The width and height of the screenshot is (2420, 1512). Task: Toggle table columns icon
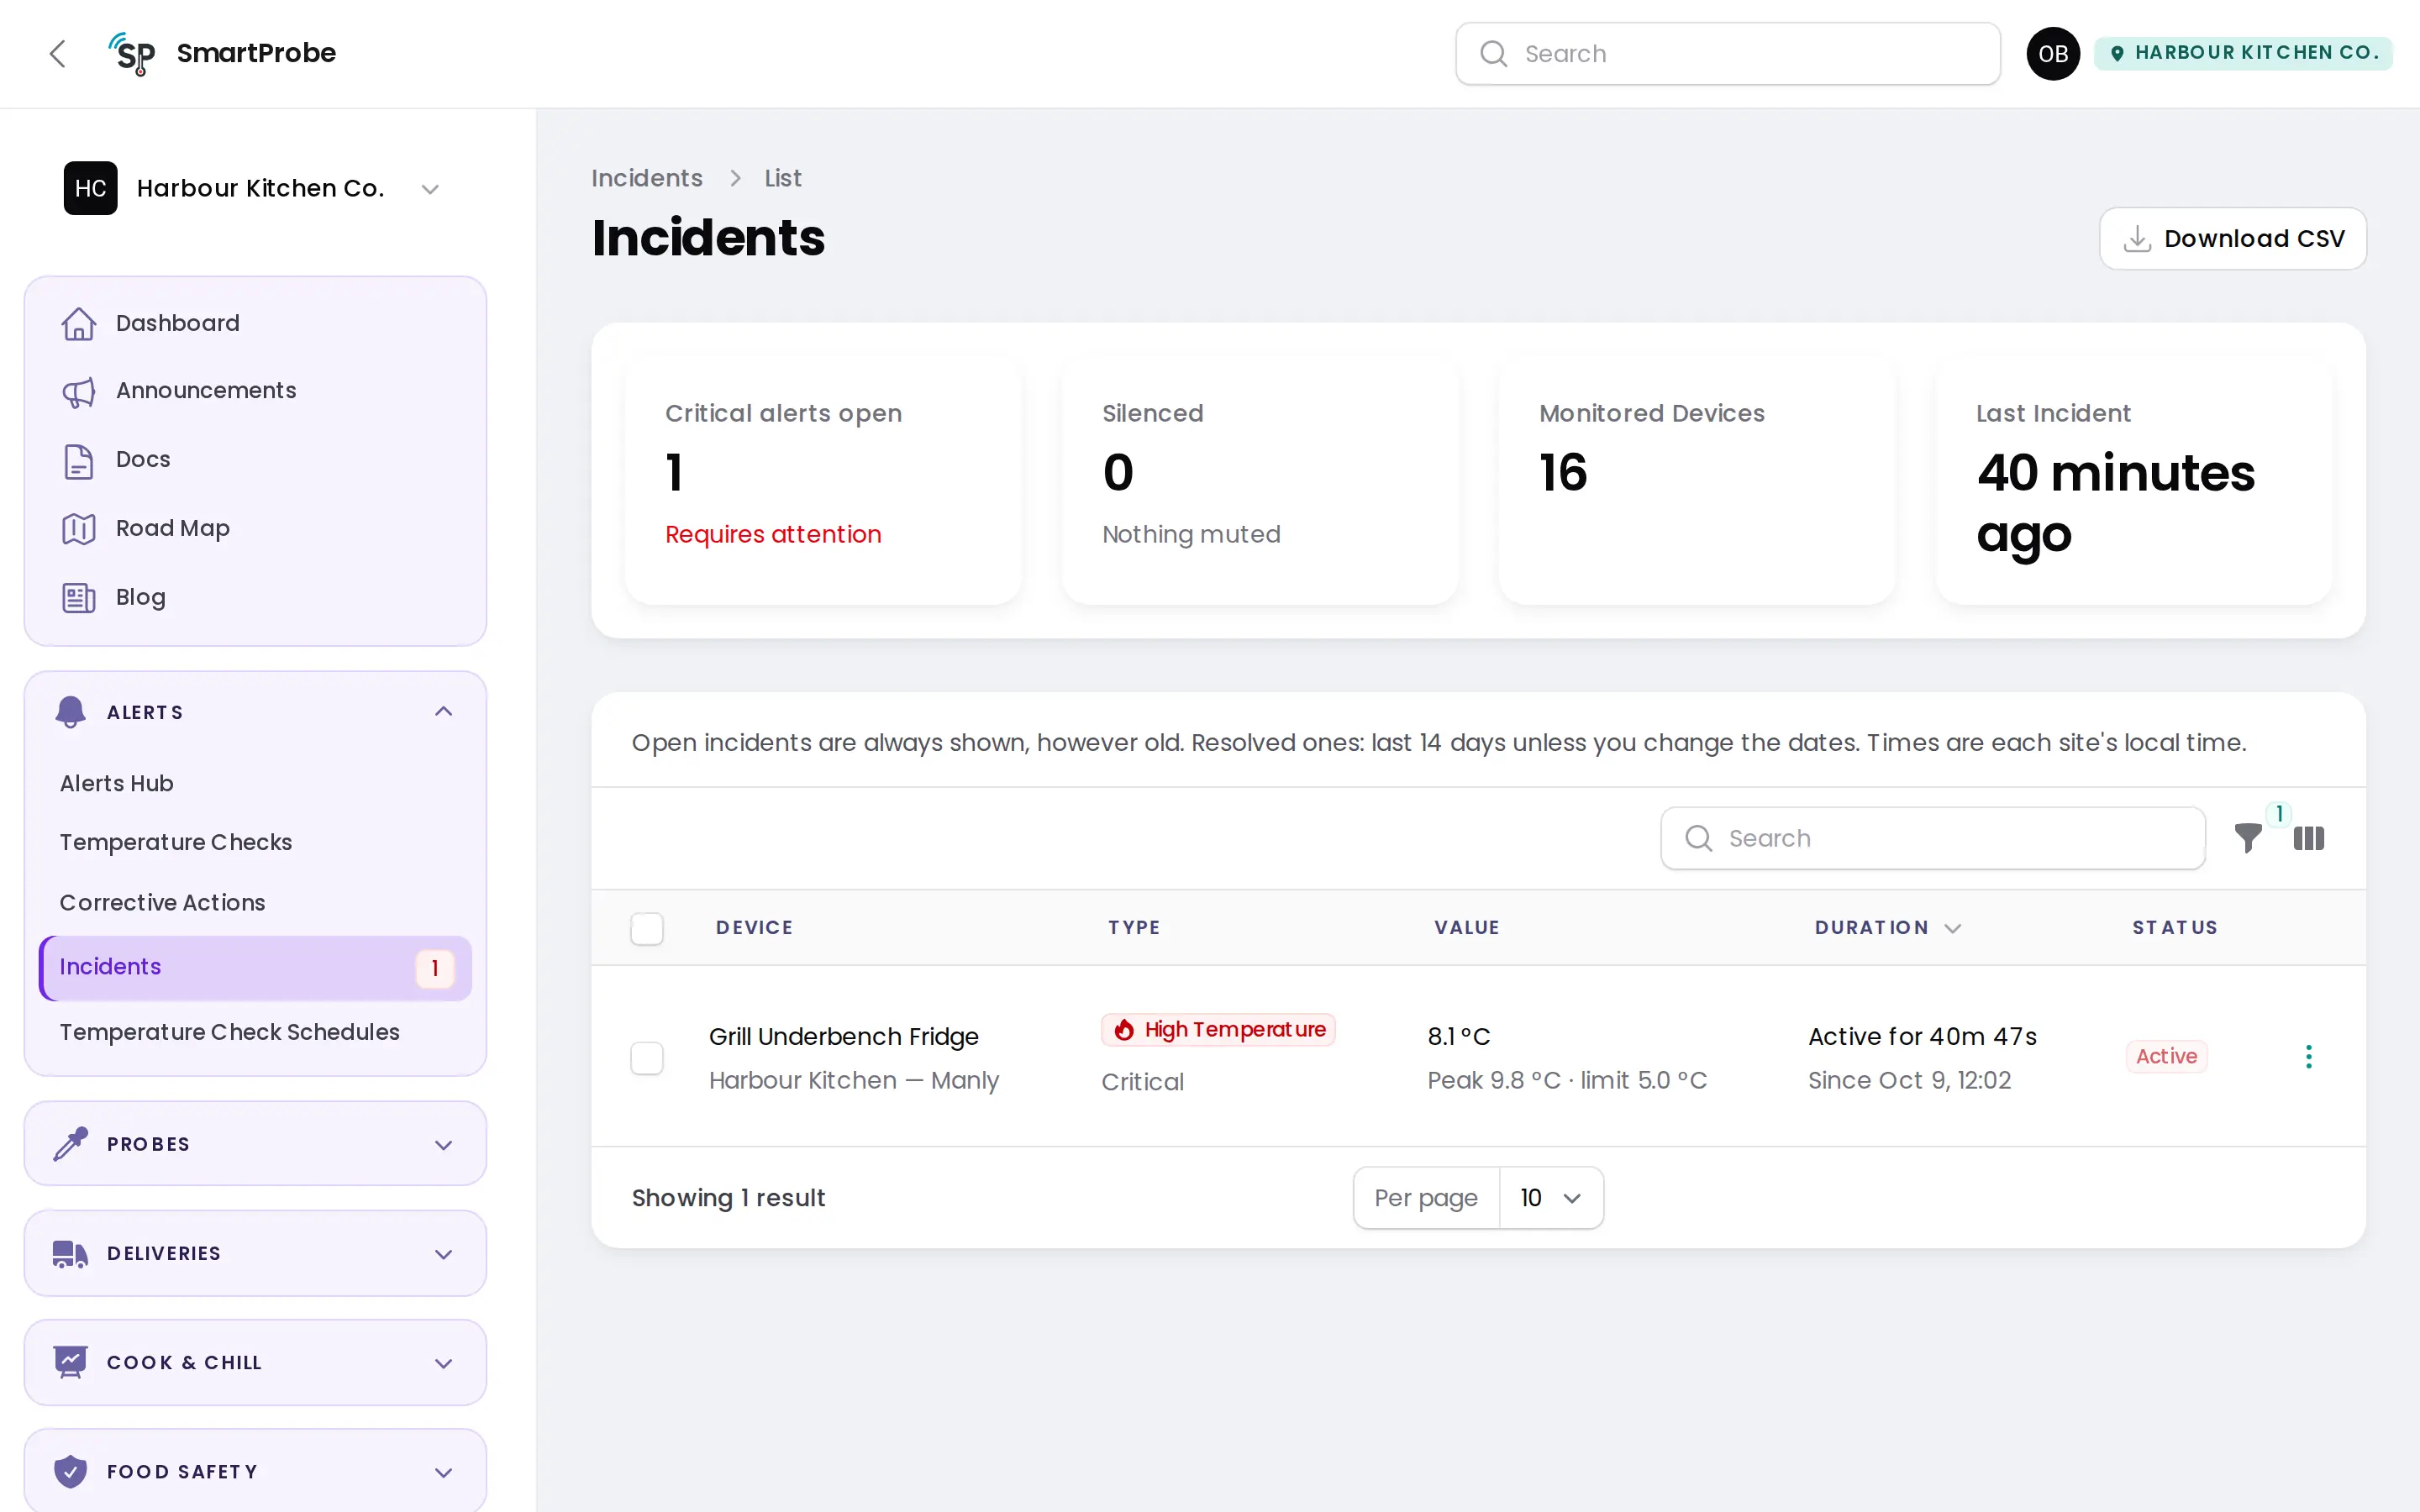tap(2308, 838)
